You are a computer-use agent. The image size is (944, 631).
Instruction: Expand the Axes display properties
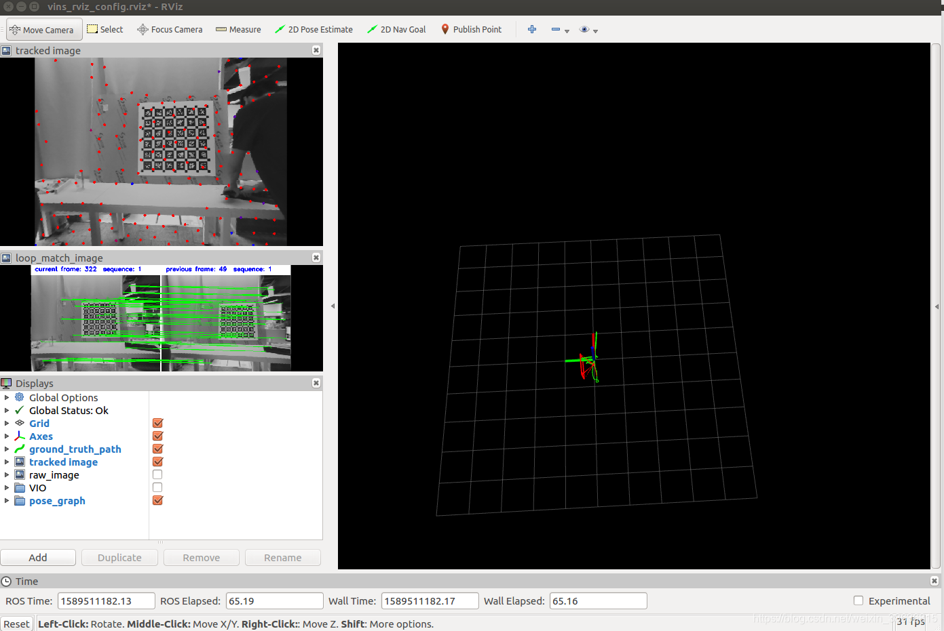(7, 436)
